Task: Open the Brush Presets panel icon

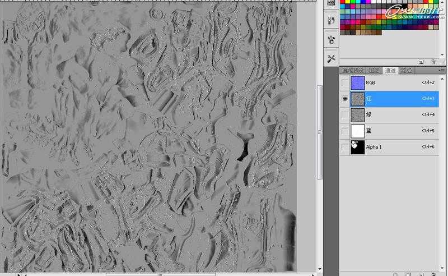Action: click(x=331, y=39)
